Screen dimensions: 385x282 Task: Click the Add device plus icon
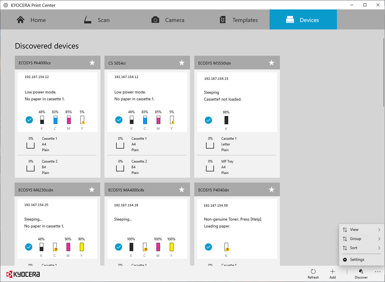point(332,271)
